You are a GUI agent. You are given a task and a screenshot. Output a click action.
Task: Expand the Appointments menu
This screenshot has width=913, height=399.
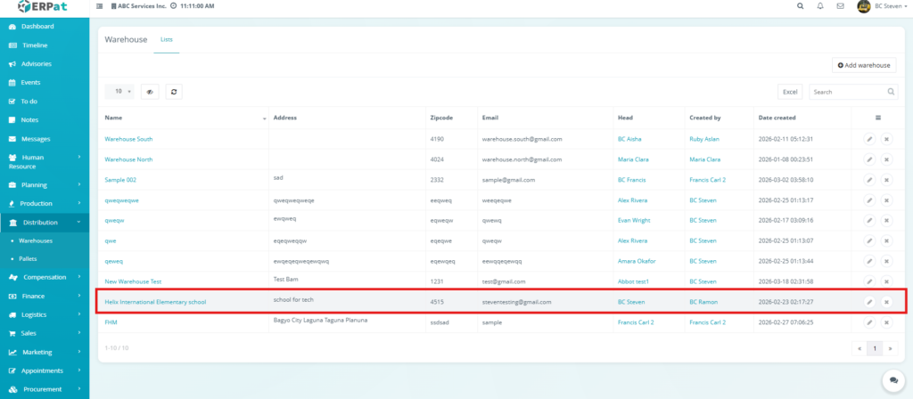(45, 370)
